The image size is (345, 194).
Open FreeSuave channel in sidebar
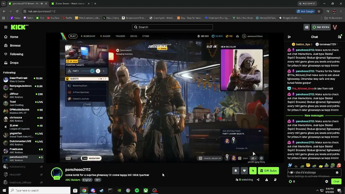pyautogui.click(x=23, y=151)
